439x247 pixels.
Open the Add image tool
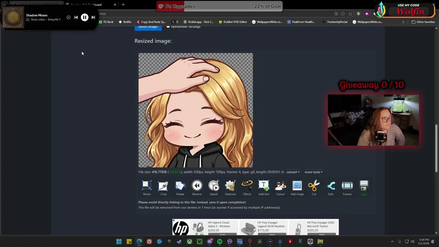[x=297, y=188]
